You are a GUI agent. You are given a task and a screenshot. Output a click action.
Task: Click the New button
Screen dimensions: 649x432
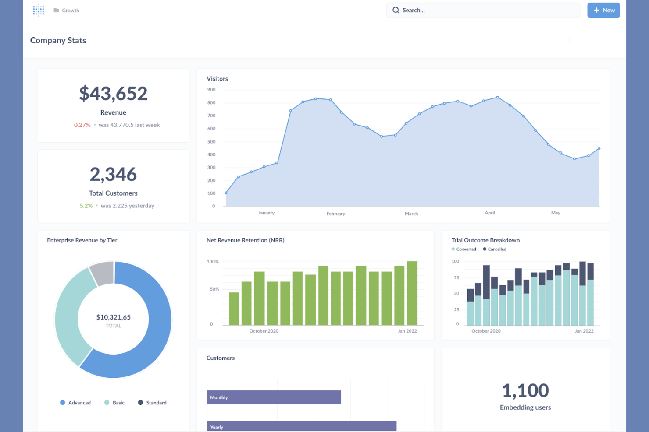click(x=604, y=10)
